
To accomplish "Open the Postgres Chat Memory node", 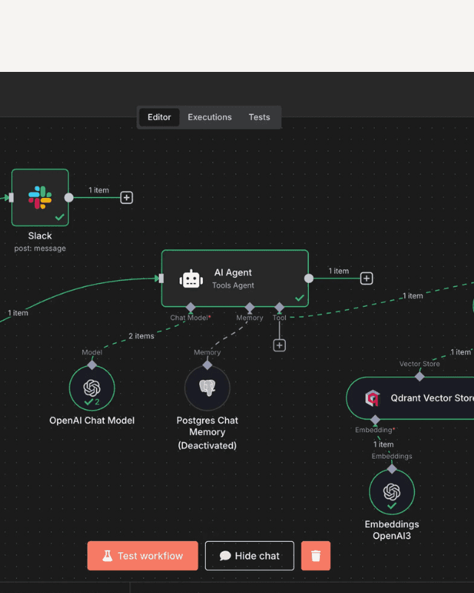I will (x=207, y=388).
